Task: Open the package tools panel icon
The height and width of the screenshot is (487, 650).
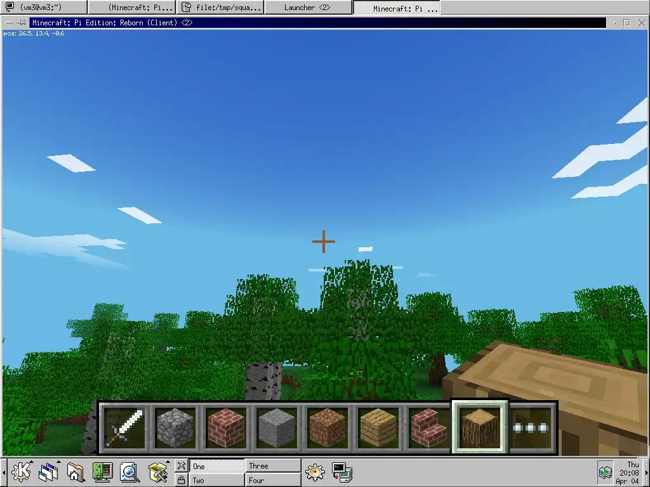Action: tap(158, 472)
